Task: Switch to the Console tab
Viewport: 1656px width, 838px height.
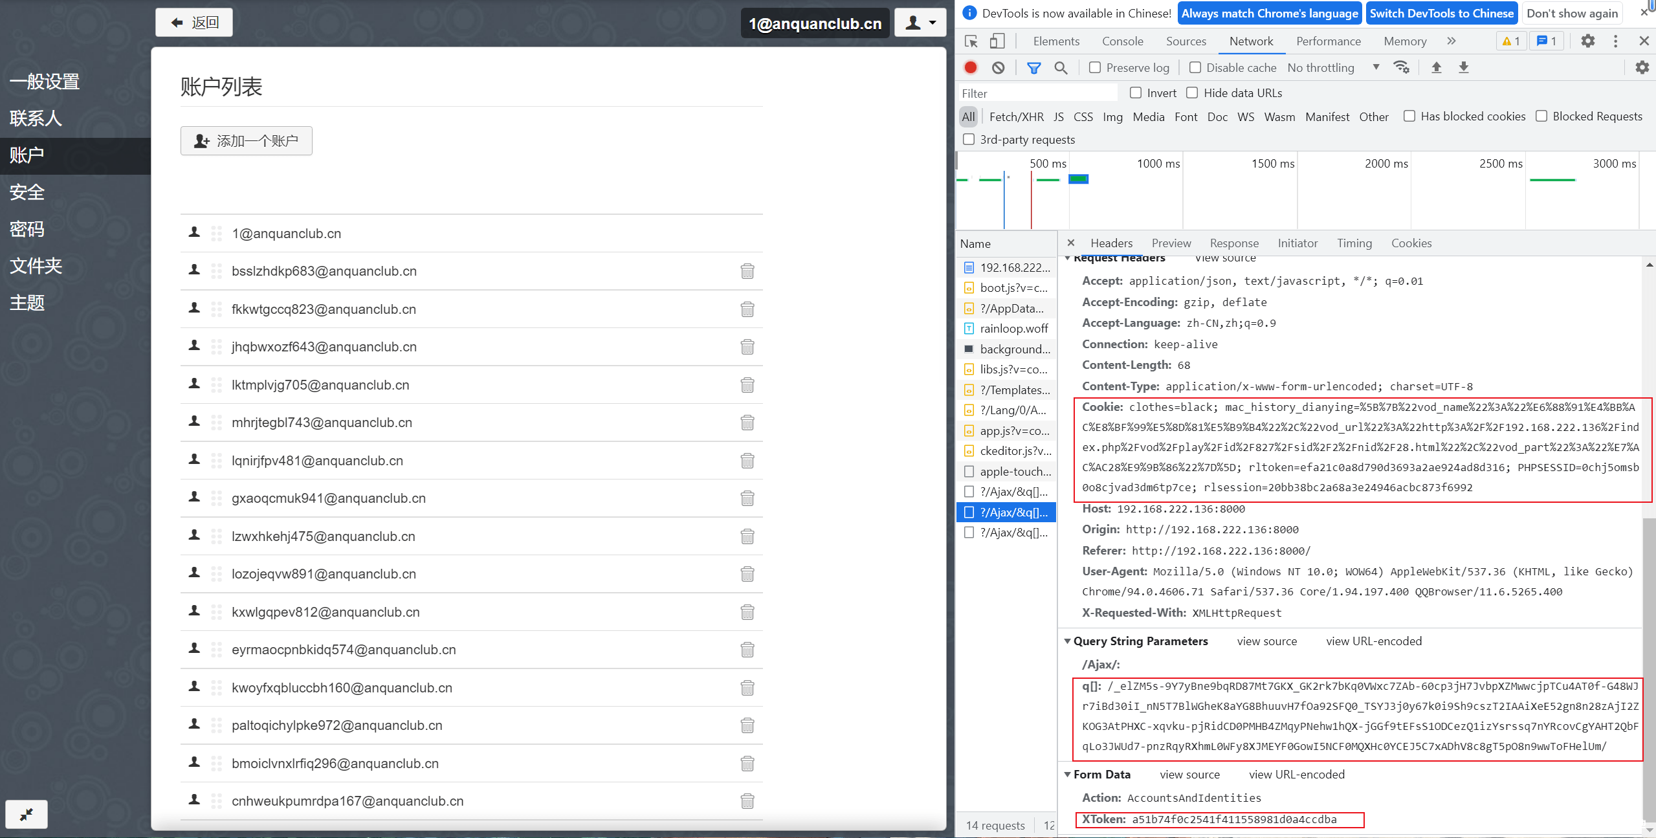Action: tap(1122, 41)
